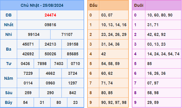Click the Ba number 39158
Screen dimensions: 182x108
[x=73, y=44]
